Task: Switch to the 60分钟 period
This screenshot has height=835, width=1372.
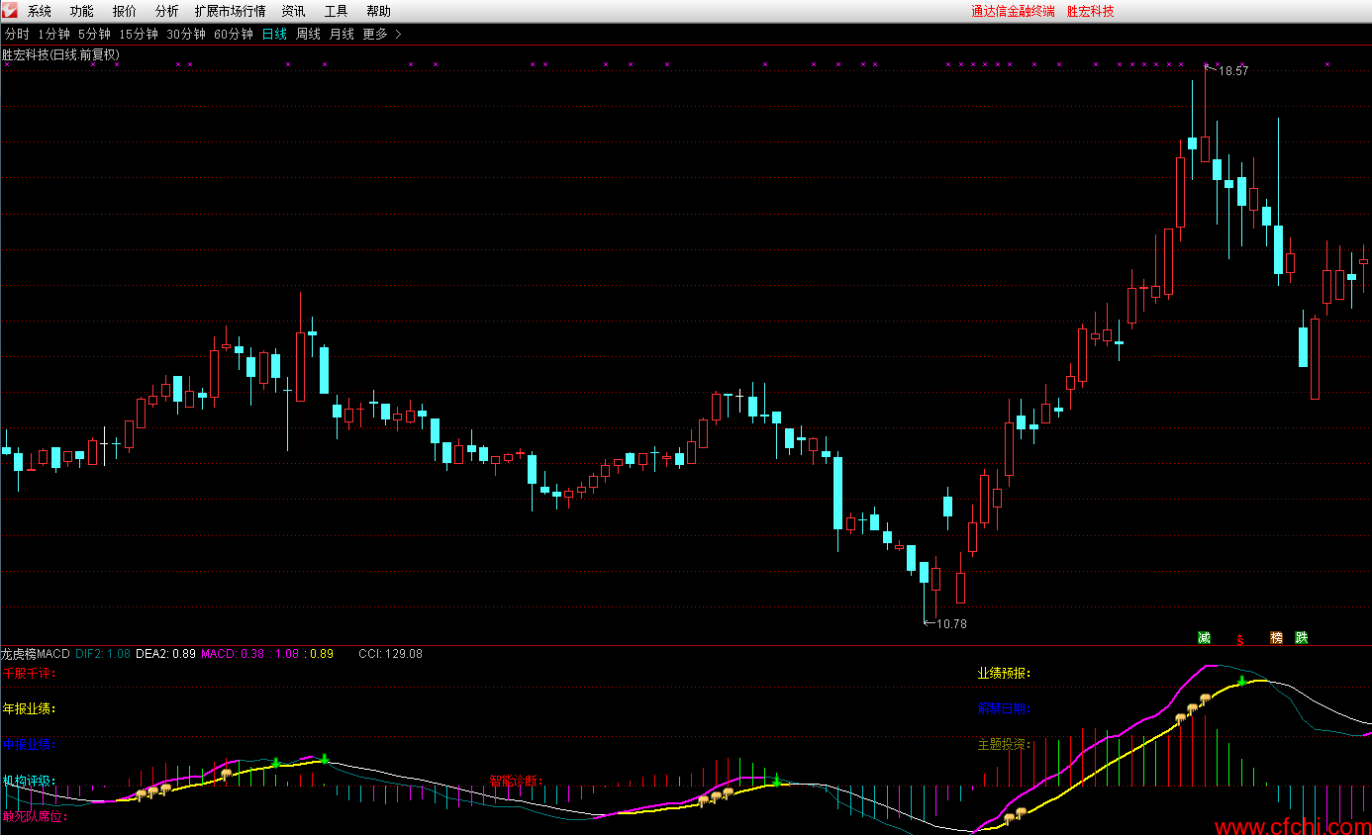Action: pyautogui.click(x=234, y=34)
